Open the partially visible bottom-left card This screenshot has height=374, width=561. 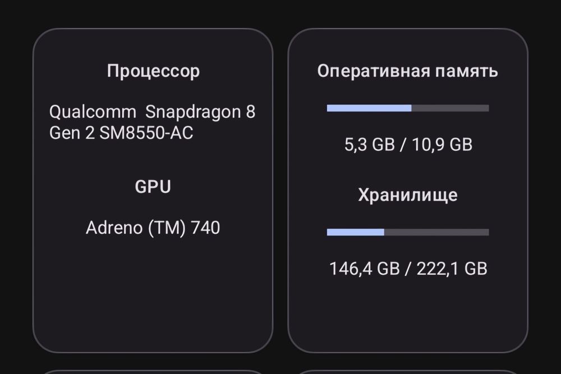153,371
